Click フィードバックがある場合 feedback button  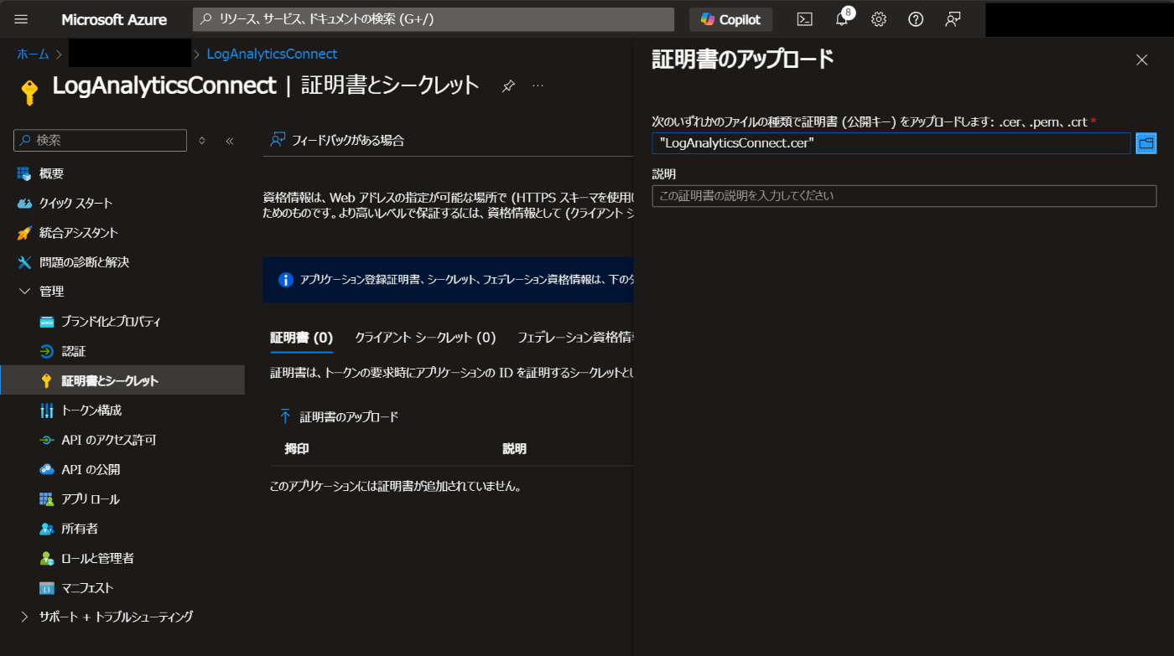point(337,140)
